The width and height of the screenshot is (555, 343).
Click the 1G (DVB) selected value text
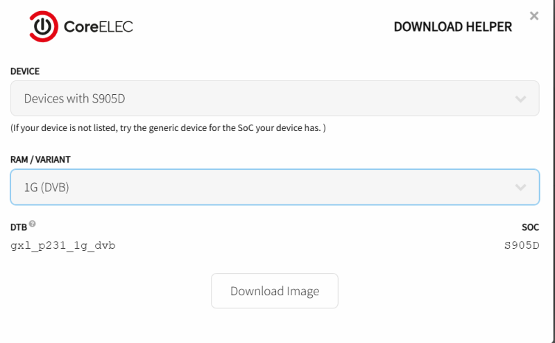[x=46, y=187]
